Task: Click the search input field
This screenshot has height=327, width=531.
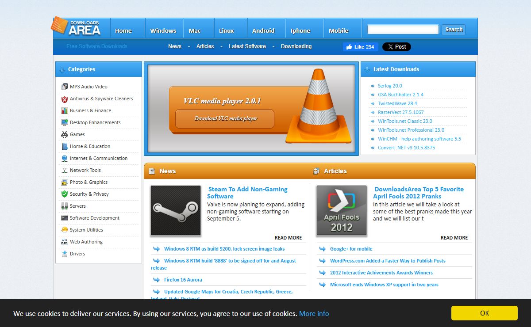Action: pos(403,30)
